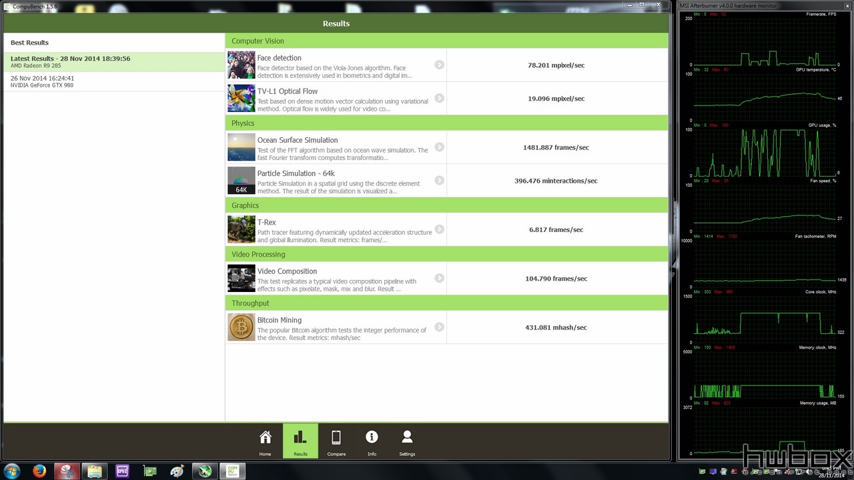Open the Compare devices screen
Viewport: 854px width, 480px height.
[x=336, y=441]
